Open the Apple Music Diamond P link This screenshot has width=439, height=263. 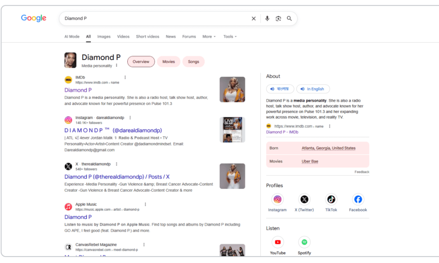point(78,217)
